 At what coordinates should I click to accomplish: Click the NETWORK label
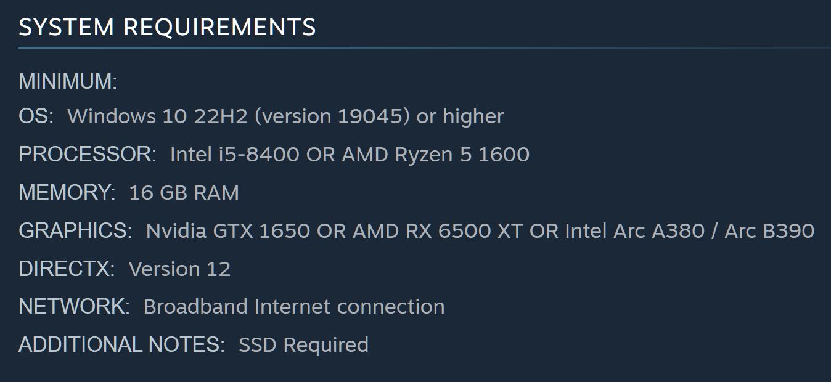point(74,307)
